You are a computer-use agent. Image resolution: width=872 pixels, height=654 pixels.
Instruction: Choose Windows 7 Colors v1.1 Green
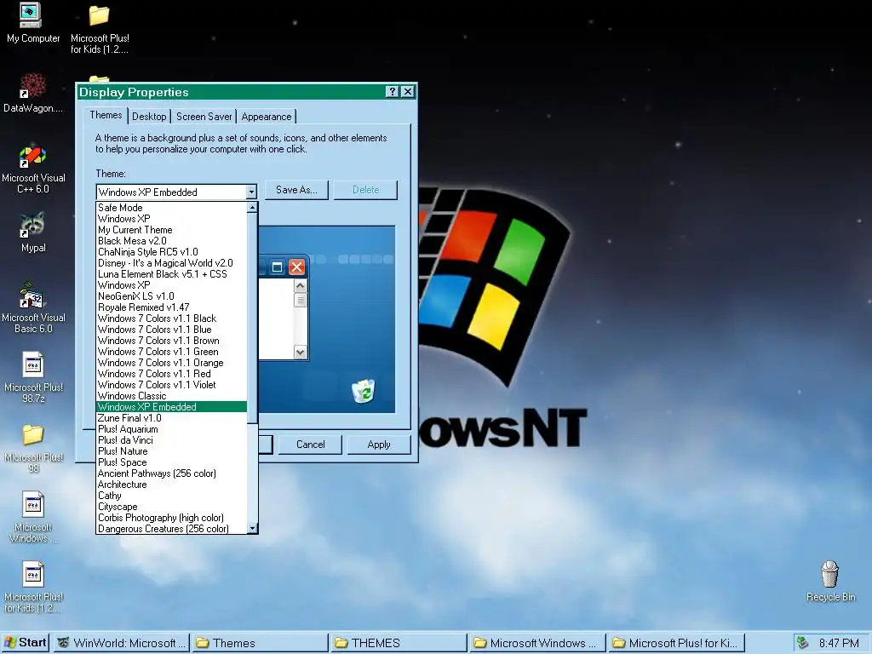click(172, 352)
